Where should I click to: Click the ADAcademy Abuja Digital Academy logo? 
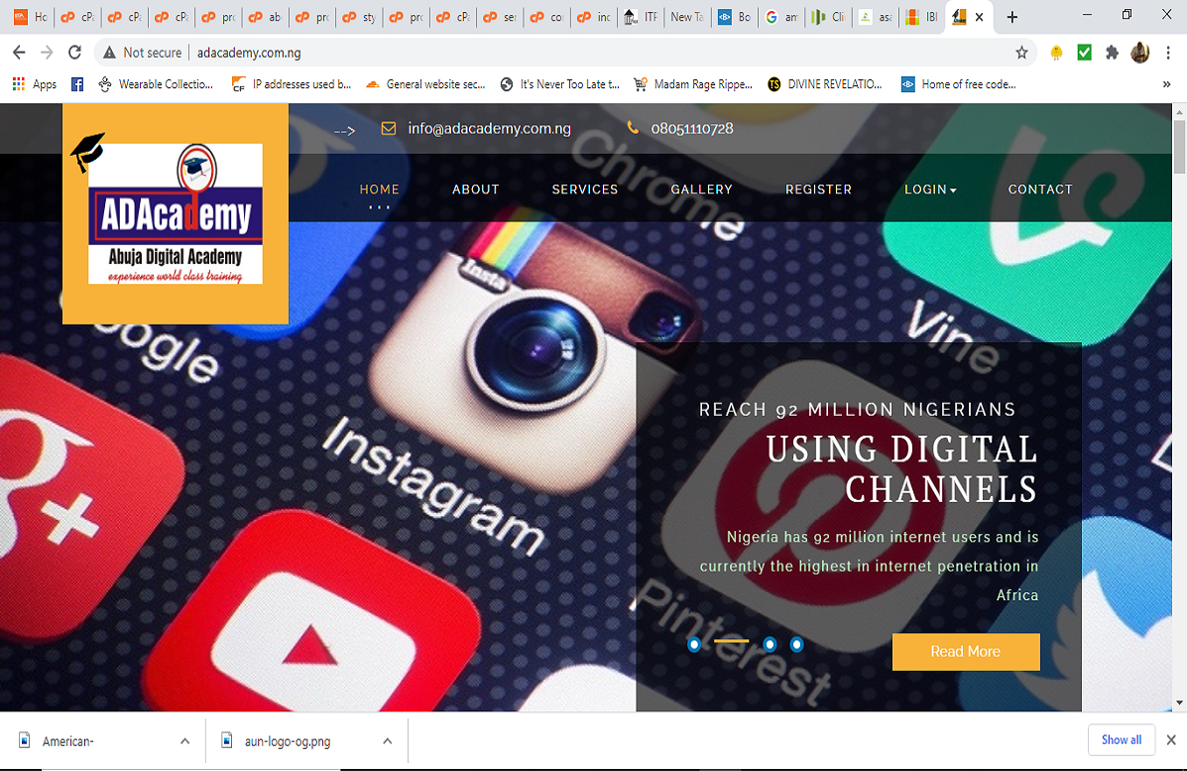(x=176, y=213)
